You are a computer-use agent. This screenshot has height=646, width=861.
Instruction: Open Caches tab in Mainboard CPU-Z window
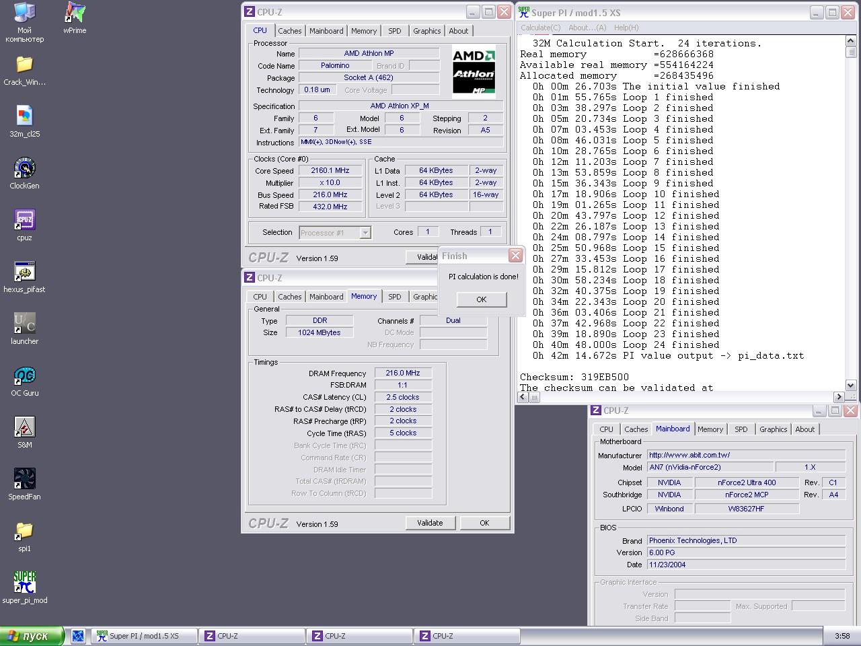click(636, 429)
